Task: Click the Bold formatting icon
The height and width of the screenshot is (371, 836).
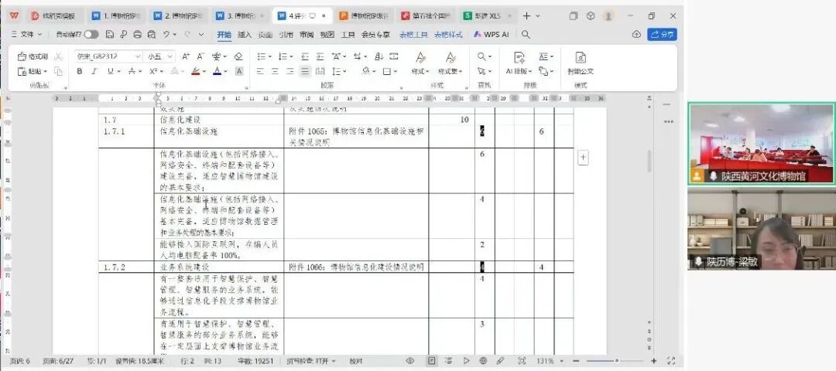Action: [80, 71]
